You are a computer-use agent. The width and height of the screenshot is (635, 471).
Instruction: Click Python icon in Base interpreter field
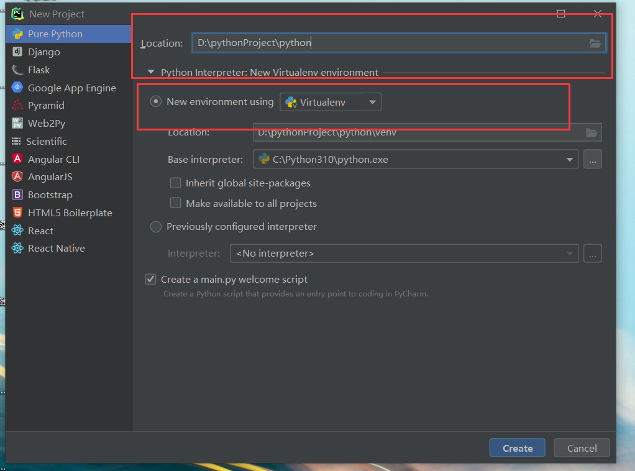264,158
